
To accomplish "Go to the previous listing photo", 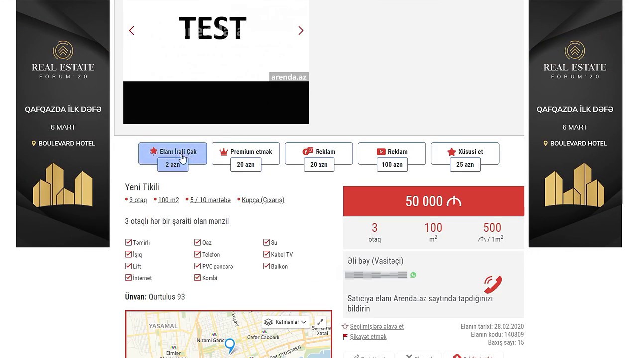I will point(132,31).
